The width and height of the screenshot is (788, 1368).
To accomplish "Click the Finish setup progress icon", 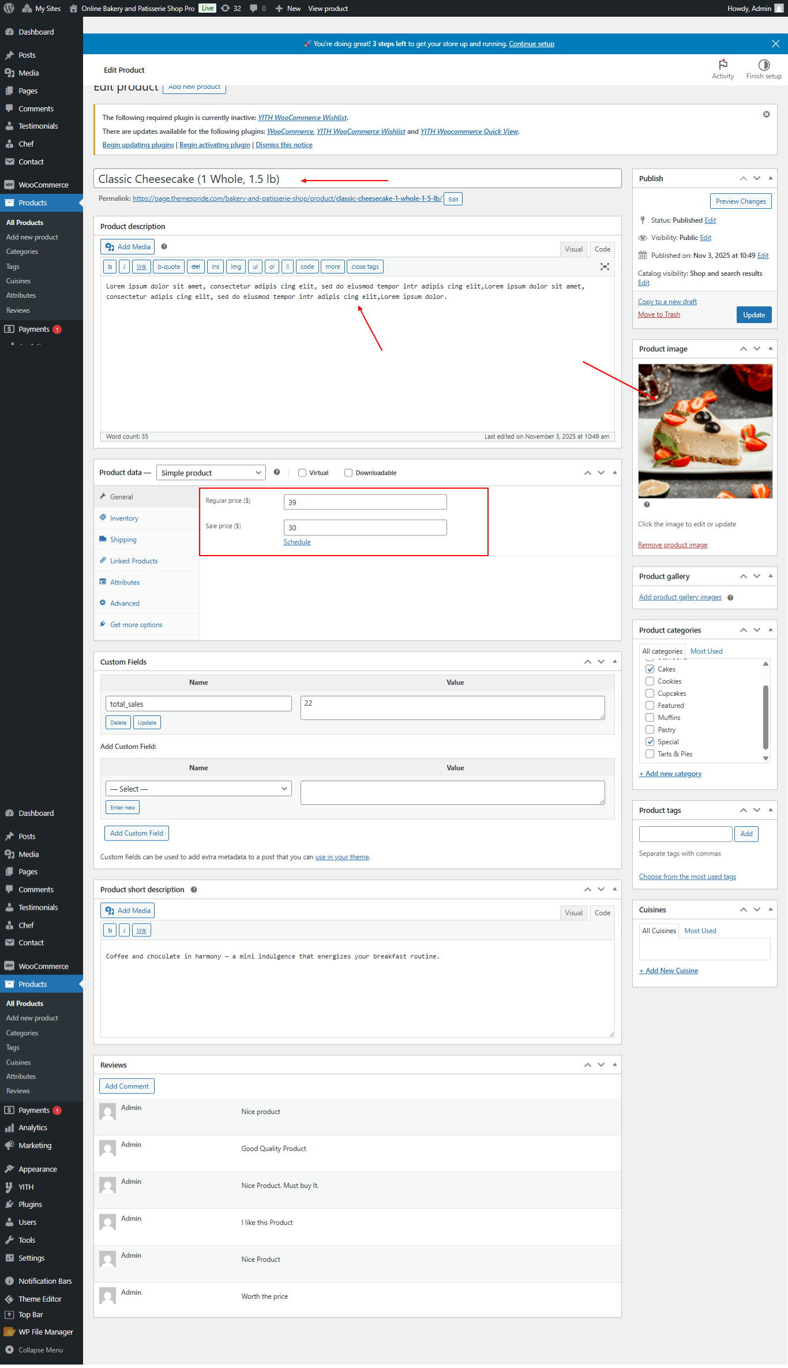I will coord(763,65).
